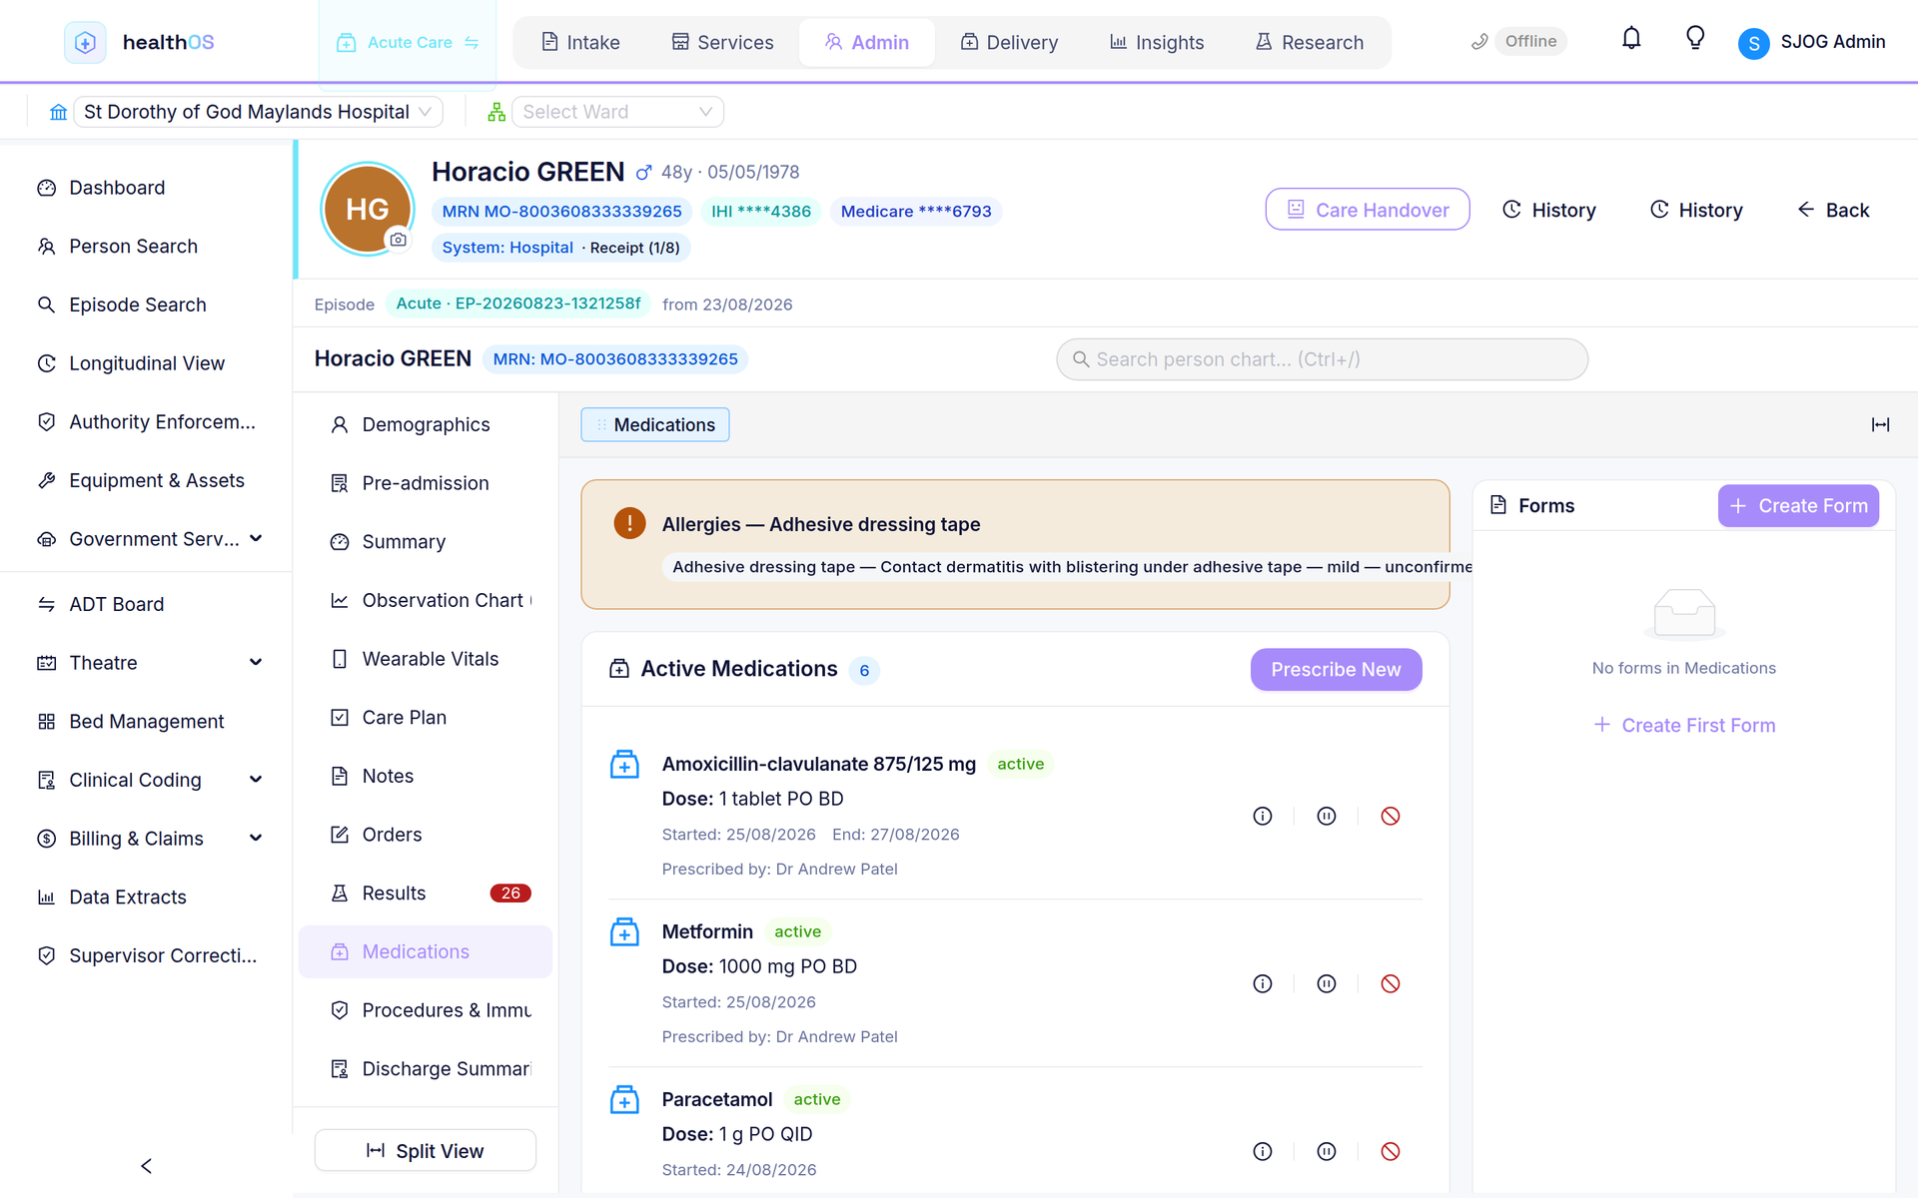The height and width of the screenshot is (1198, 1918).
Task: Open the Intake tab
Action: tap(580, 42)
